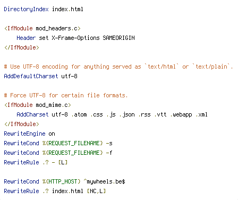The width and height of the screenshot is (238, 200).
Task: Click the [NC,L] flags on last line
Action: (96, 191)
